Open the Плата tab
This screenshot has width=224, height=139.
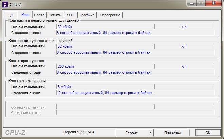pos(39,15)
